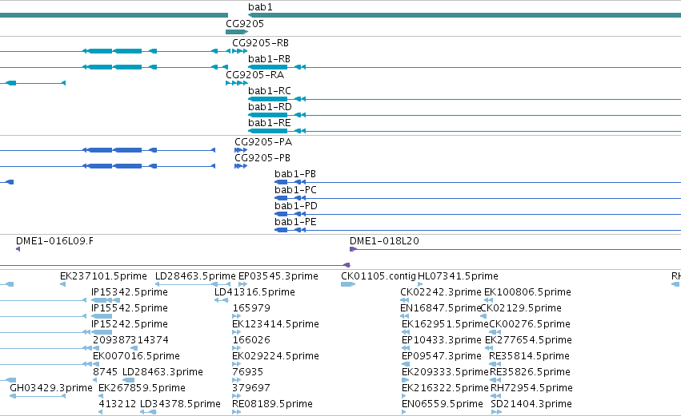Open EST label EP09547.3prime
681x416 pixels.
tap(441, 357)
